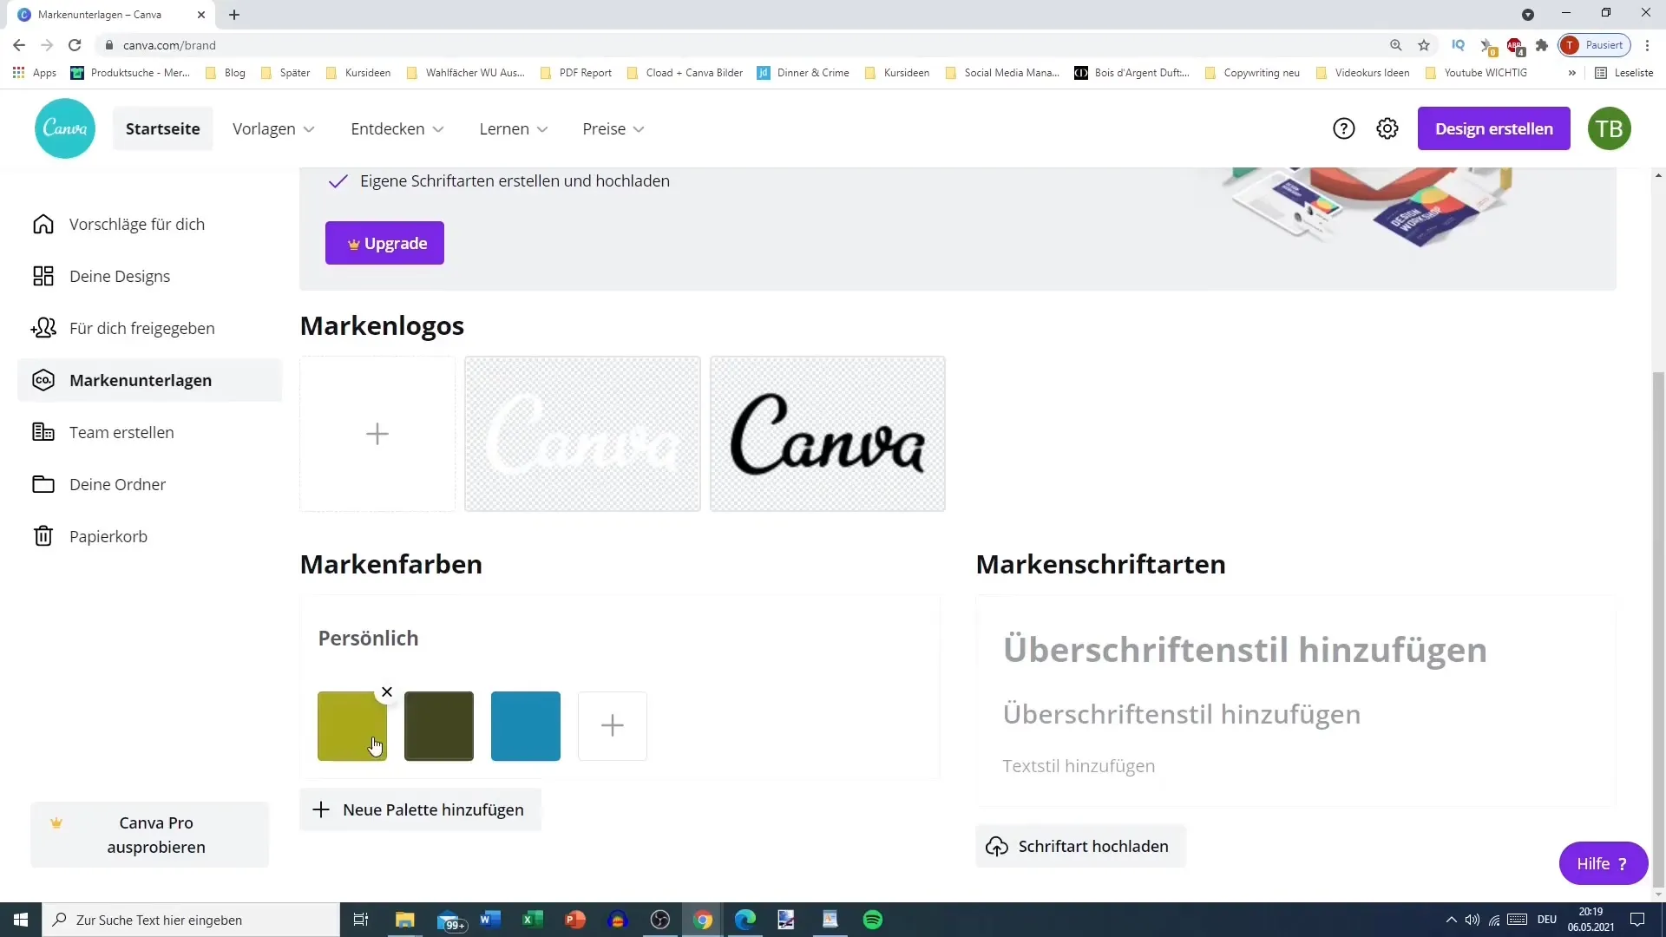Expand Preise dropdown menu
1666x937 pixels.
point(613,128)
